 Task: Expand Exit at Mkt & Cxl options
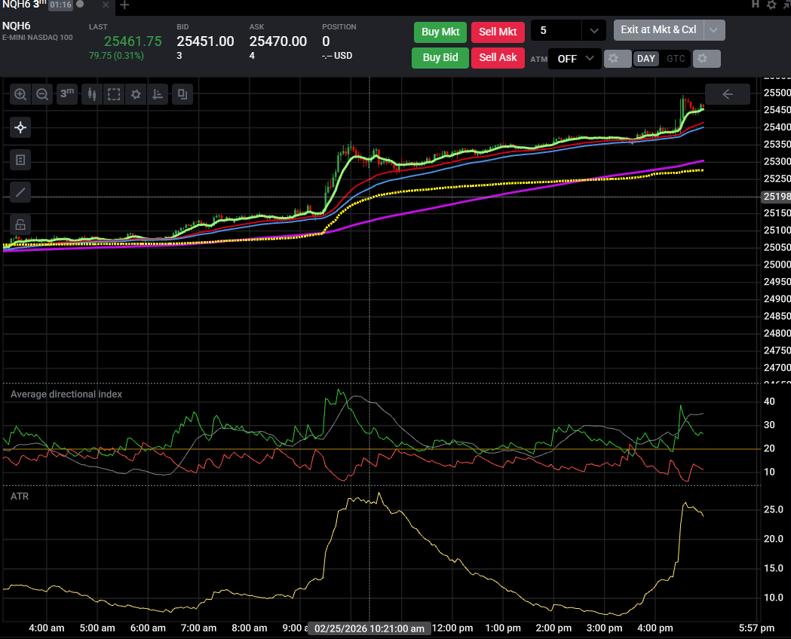coord(714,30)
